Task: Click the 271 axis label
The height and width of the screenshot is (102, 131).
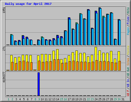Action: [x=4, y=49]
